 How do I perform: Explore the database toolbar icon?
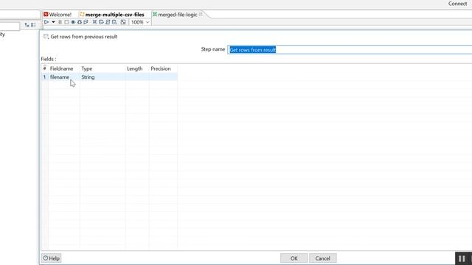point(114,22)
